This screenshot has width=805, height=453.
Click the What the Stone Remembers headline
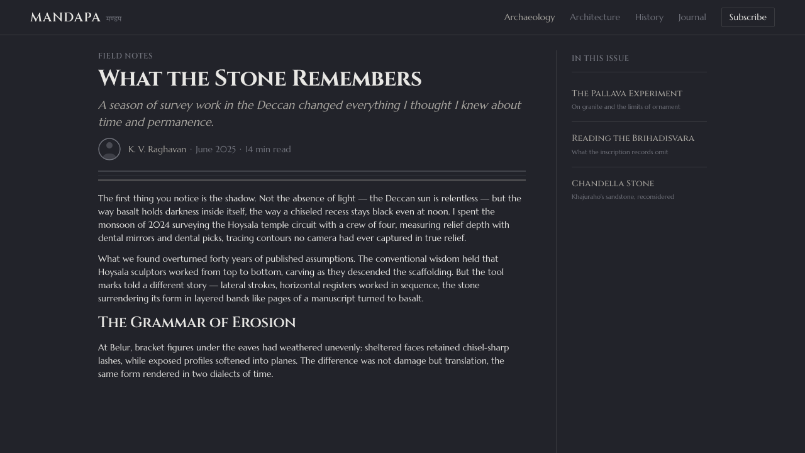click(x=260, y=79)
